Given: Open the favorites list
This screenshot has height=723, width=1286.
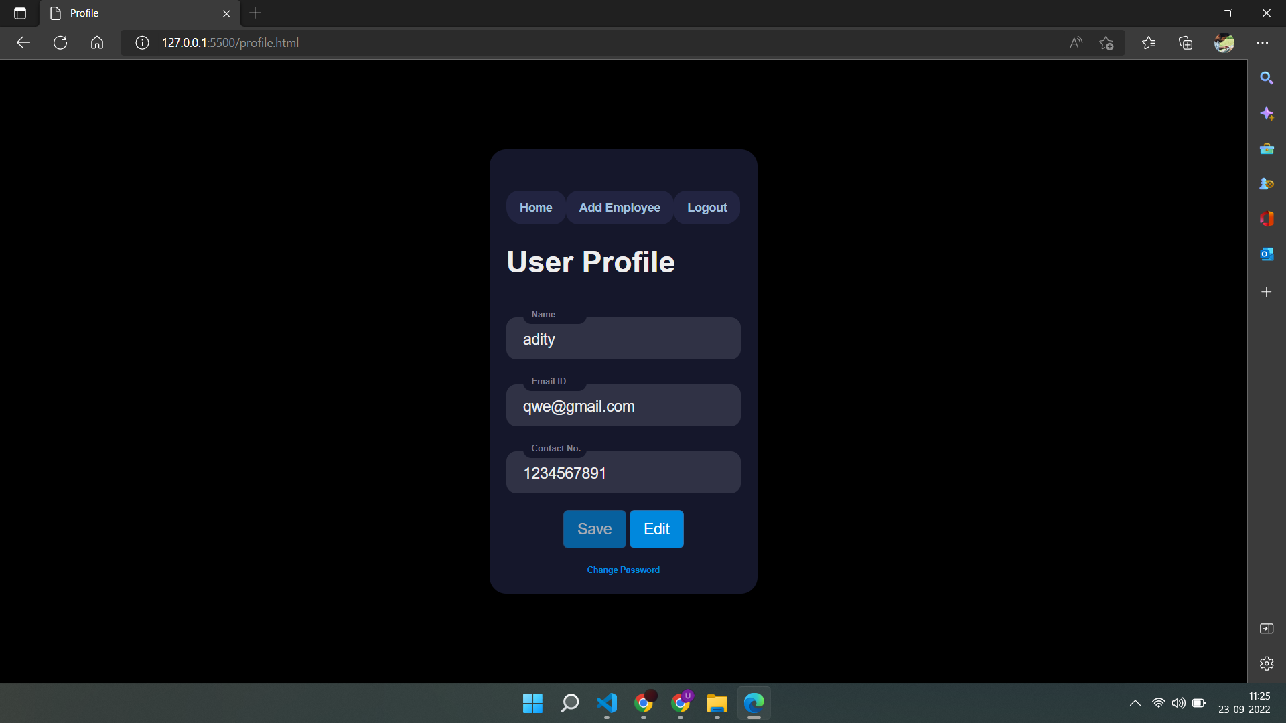Looking at the screenshot, I should (x=1149, y=42).
